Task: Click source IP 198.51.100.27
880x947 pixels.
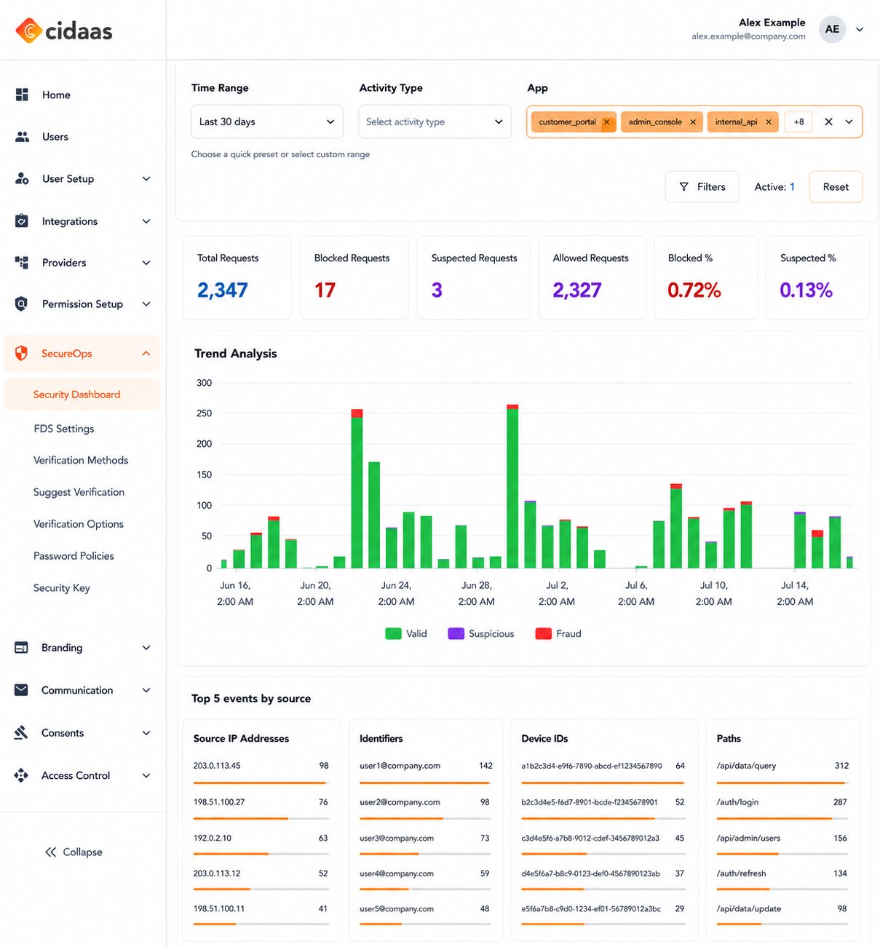Action: click(x=219, y=802)
